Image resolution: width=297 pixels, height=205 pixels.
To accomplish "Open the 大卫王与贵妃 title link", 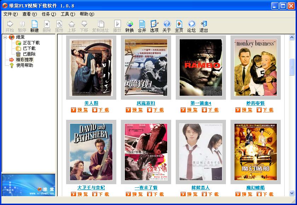I will click(x=91, y=188).
